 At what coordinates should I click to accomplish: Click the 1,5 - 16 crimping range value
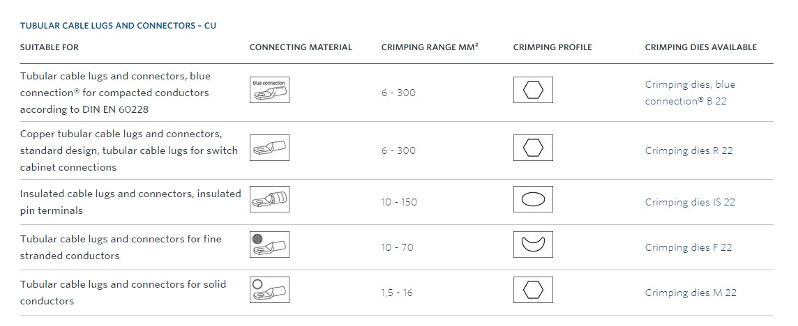397,293
